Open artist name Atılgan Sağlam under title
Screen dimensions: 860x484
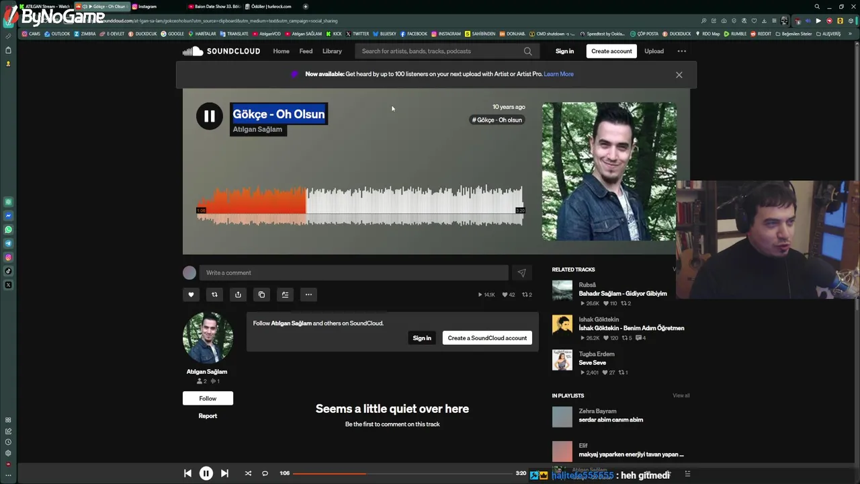(x=257, y=129)
